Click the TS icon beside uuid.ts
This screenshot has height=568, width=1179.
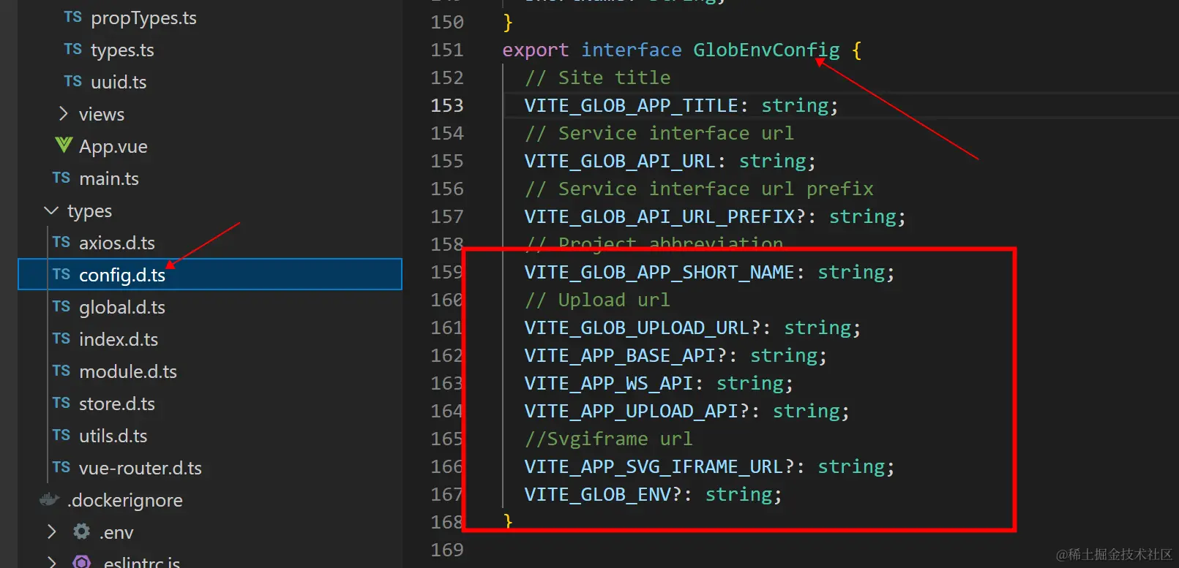click(x=72, y=82)
